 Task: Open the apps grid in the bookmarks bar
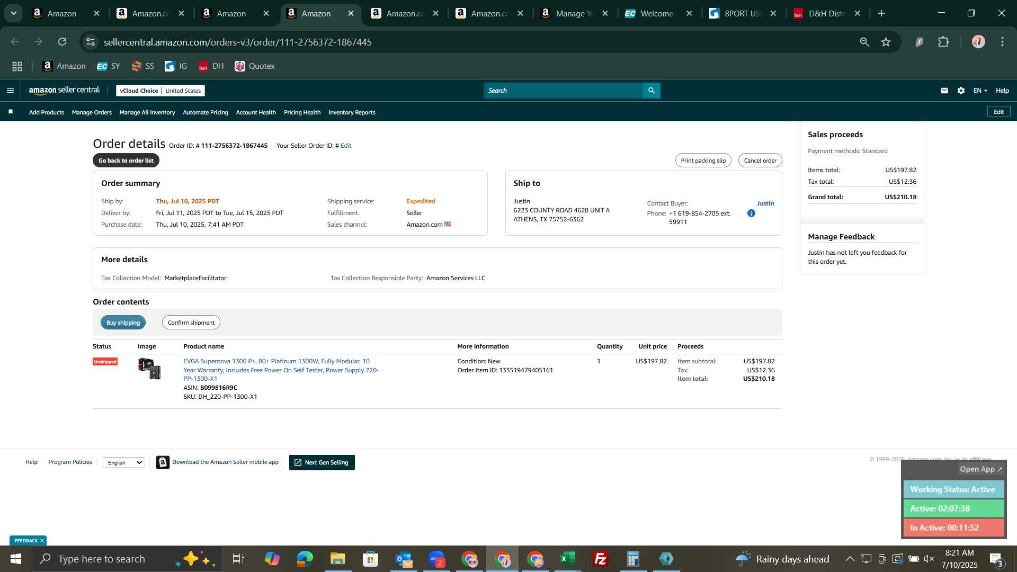pos(17,66)
